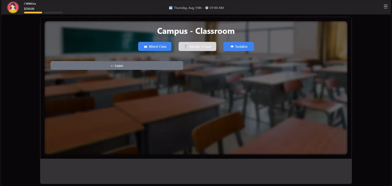Screen dimensions: 392x186
Task: Click the player avatar portrait
Action: [13, 7]
